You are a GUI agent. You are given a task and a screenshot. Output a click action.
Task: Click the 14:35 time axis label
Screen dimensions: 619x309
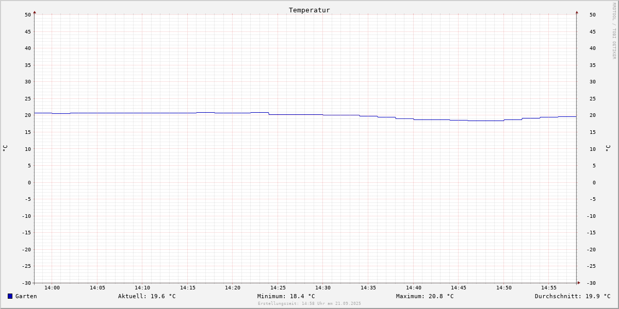368,287
